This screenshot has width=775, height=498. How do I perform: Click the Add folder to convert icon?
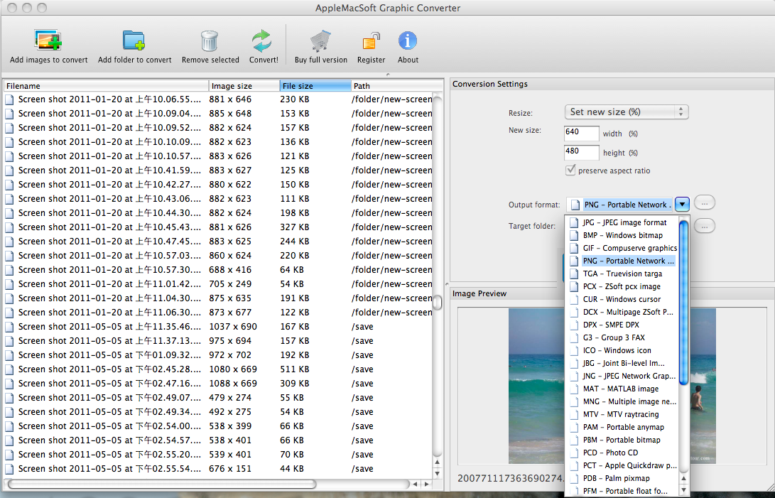pyautogui.click(x=134, y=40)
